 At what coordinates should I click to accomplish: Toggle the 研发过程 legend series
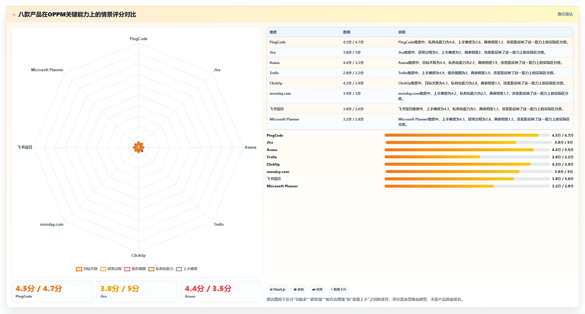coord(111,269)
